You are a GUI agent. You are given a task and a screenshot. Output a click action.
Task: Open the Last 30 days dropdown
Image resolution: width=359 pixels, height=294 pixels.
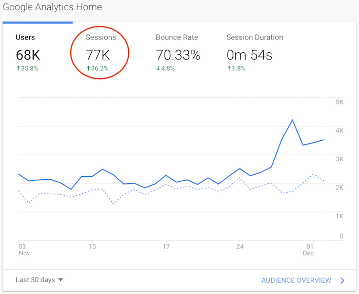pos(39,280)
